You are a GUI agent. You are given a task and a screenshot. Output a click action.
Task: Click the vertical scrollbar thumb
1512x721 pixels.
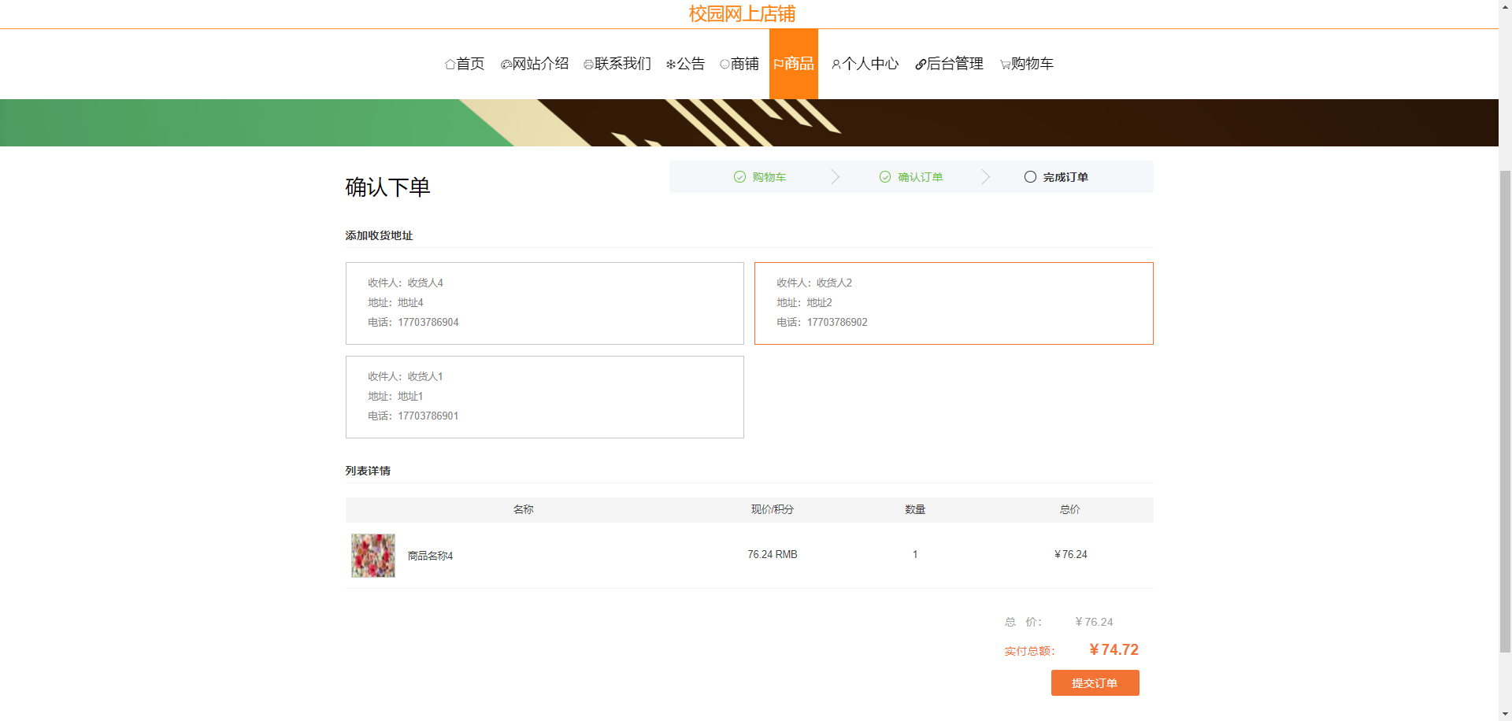pyautogui.click(x=1505, y=411)
